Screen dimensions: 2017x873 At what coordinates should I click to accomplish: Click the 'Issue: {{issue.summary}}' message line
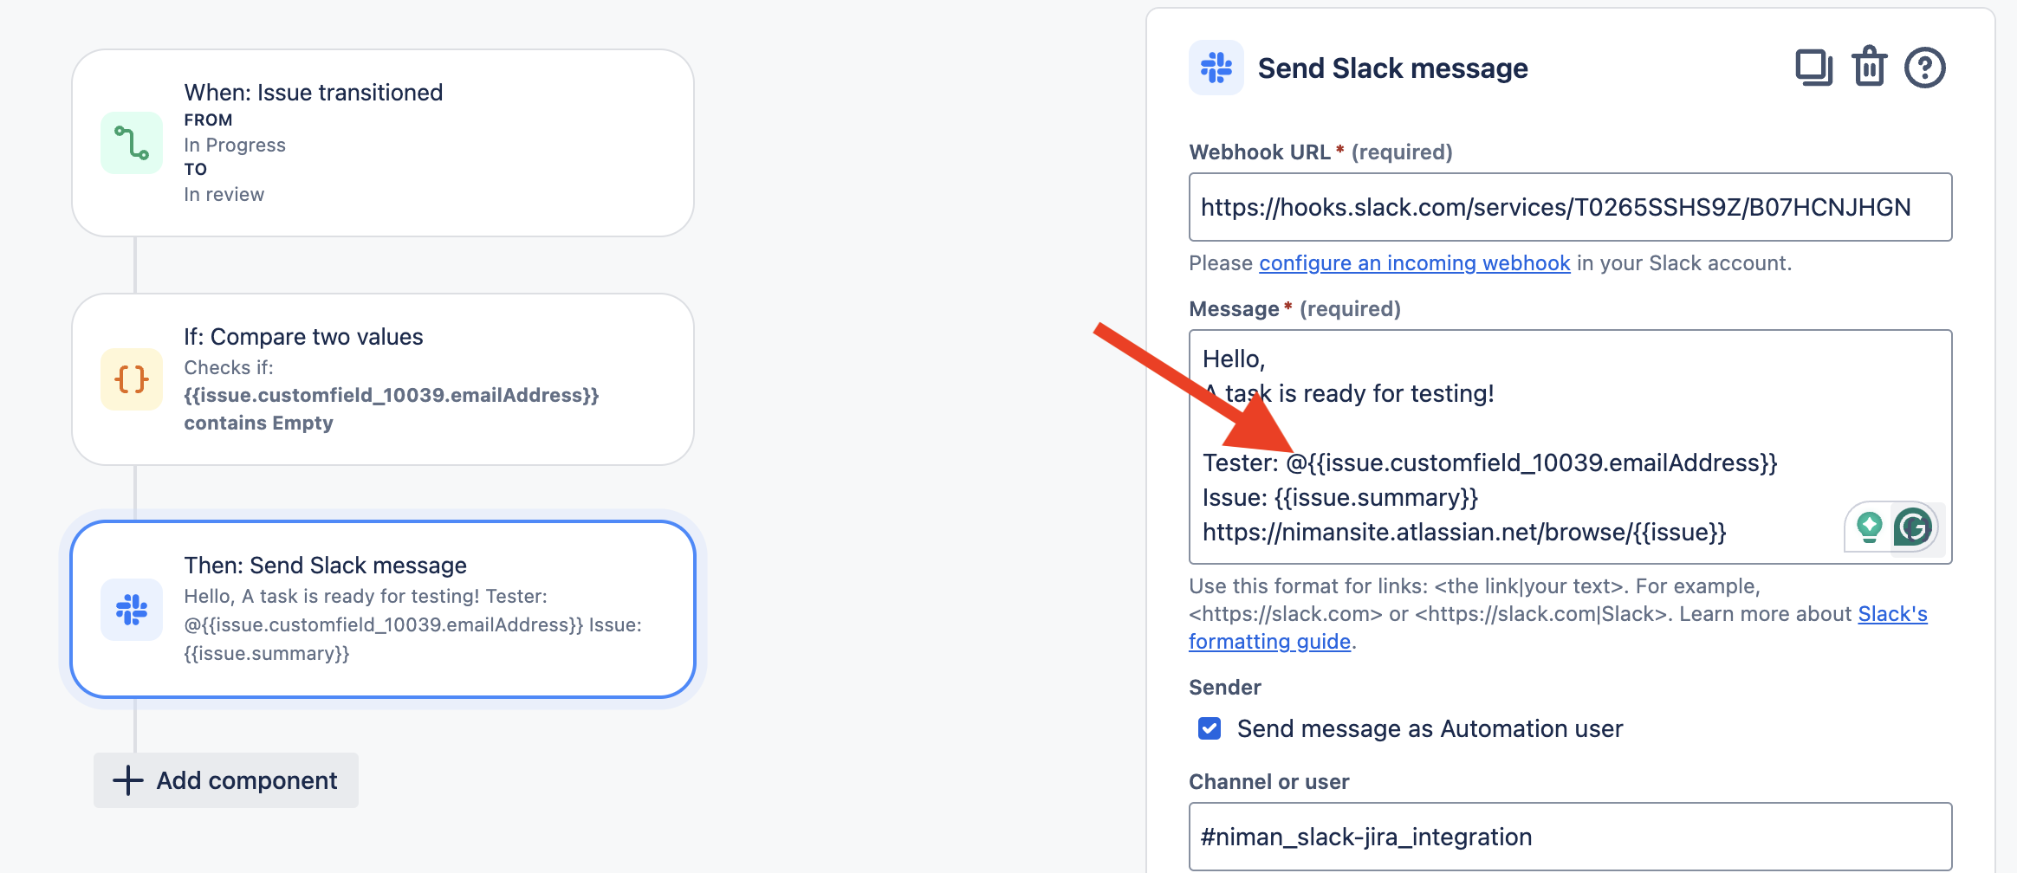[1339, 497]
